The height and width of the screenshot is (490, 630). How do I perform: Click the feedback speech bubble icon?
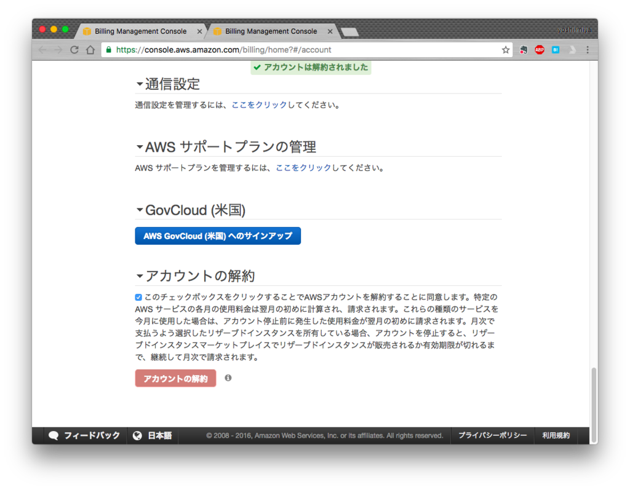(54, 435)
